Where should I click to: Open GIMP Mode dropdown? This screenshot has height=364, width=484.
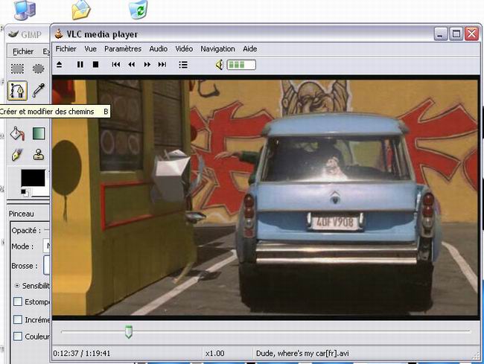click(46, 246)
